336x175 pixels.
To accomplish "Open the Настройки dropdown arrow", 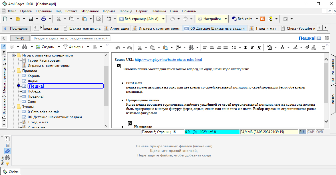I will pos(226,19).
